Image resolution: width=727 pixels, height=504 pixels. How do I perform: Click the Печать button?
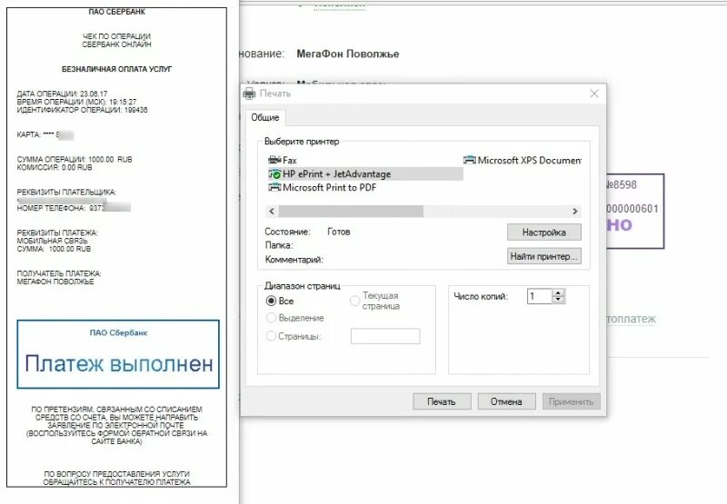pos(442,401)
